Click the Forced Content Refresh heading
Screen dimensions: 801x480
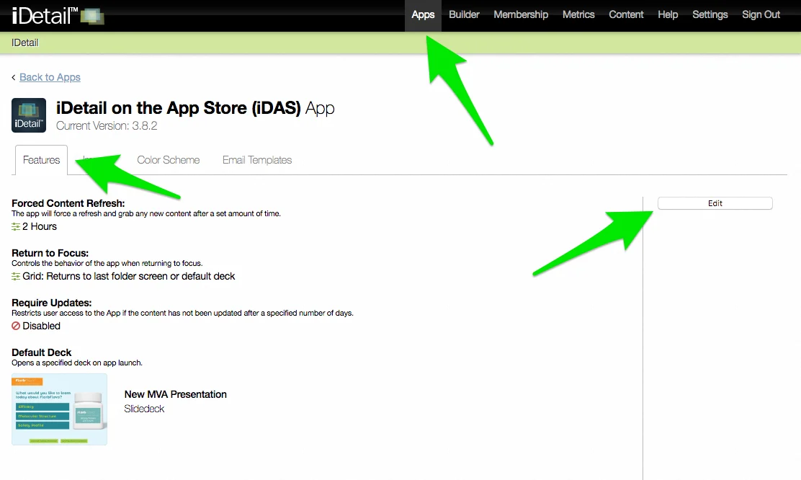click(68, 203)
